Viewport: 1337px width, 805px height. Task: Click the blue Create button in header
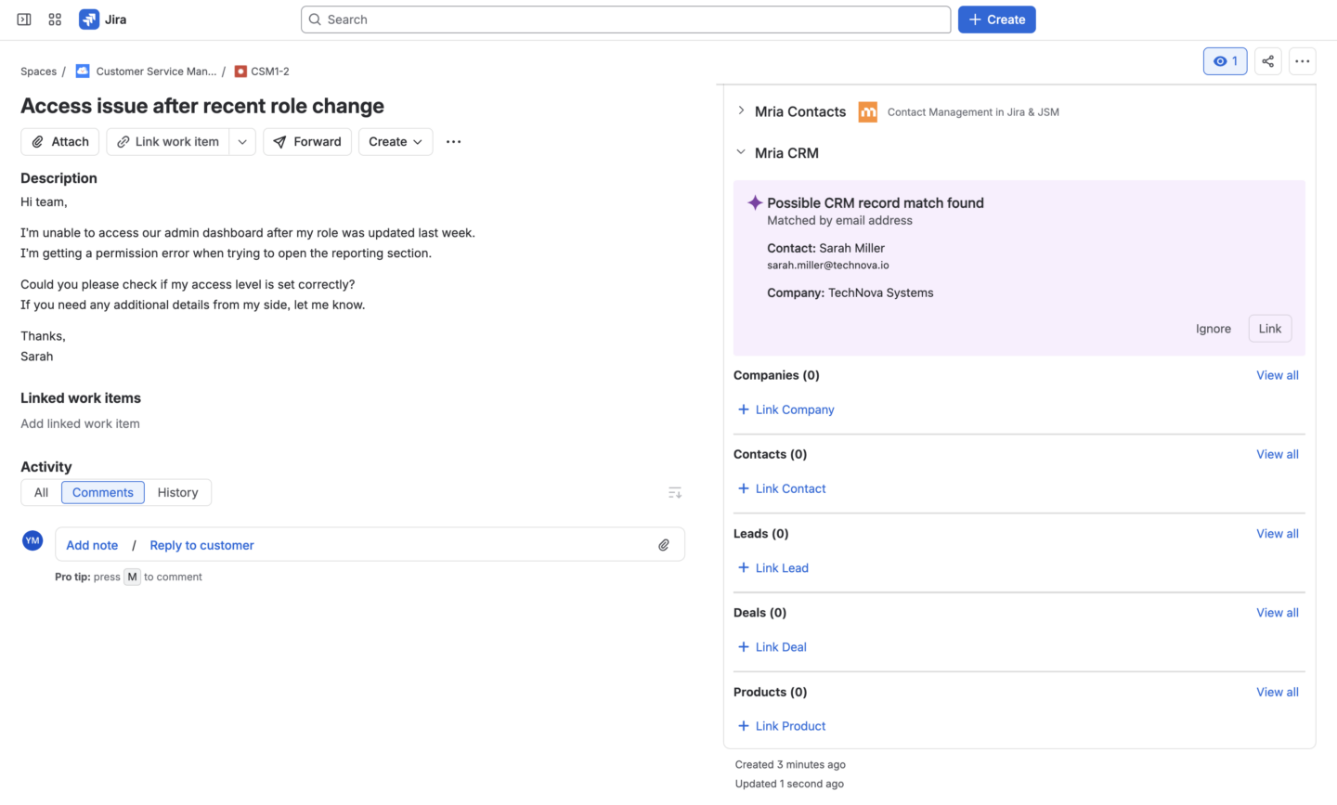point(997,19)
